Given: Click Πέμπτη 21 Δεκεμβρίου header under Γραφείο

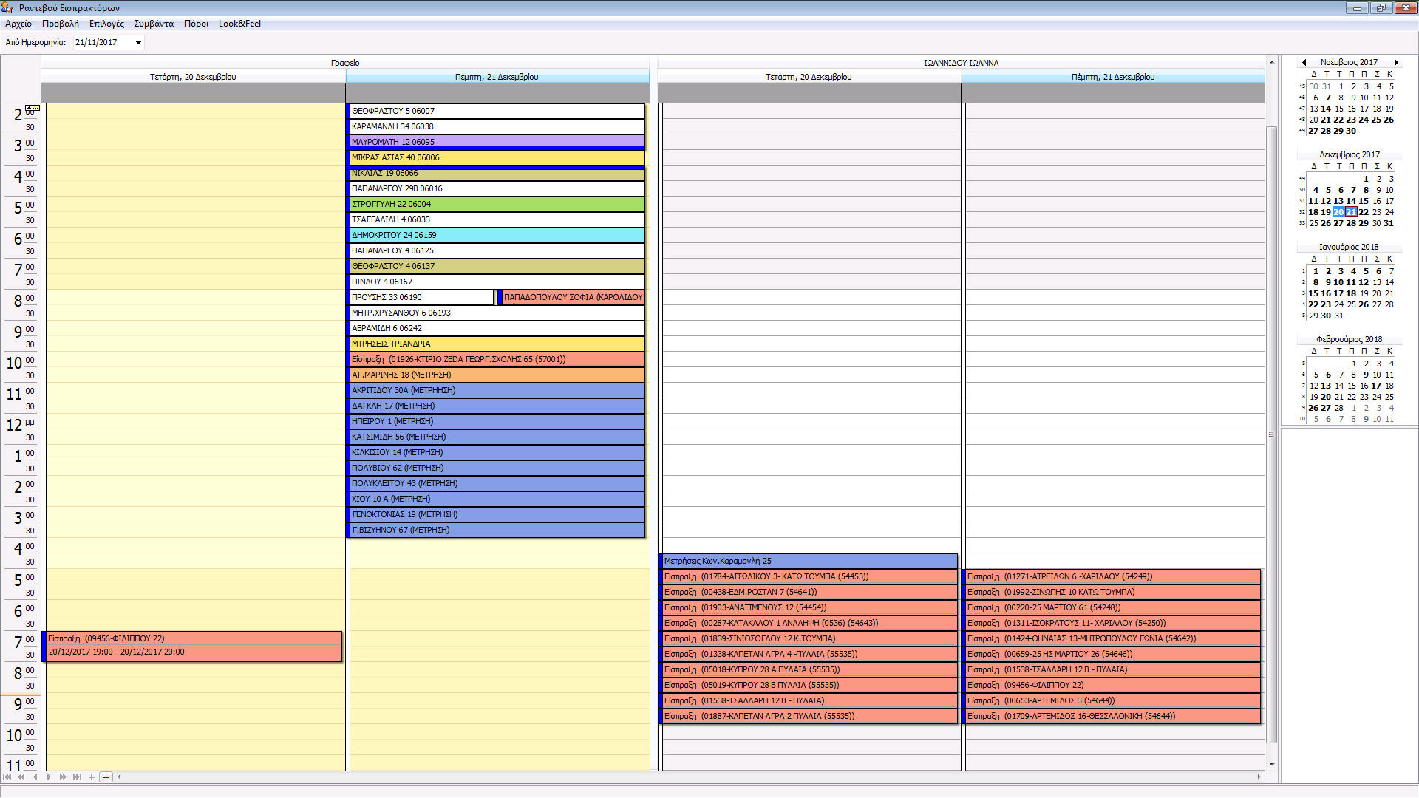Looking at the screenshot, I should coord(497,77).
